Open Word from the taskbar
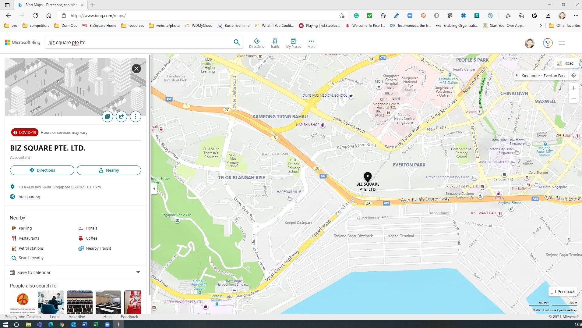The width and height of the screenshot is (582, 328). [84, 324]
